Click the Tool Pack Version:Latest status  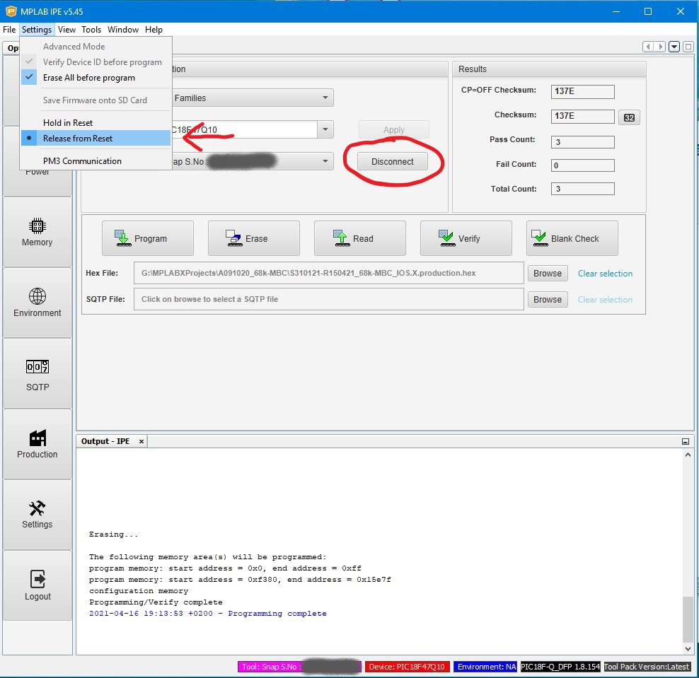(647, 667)
